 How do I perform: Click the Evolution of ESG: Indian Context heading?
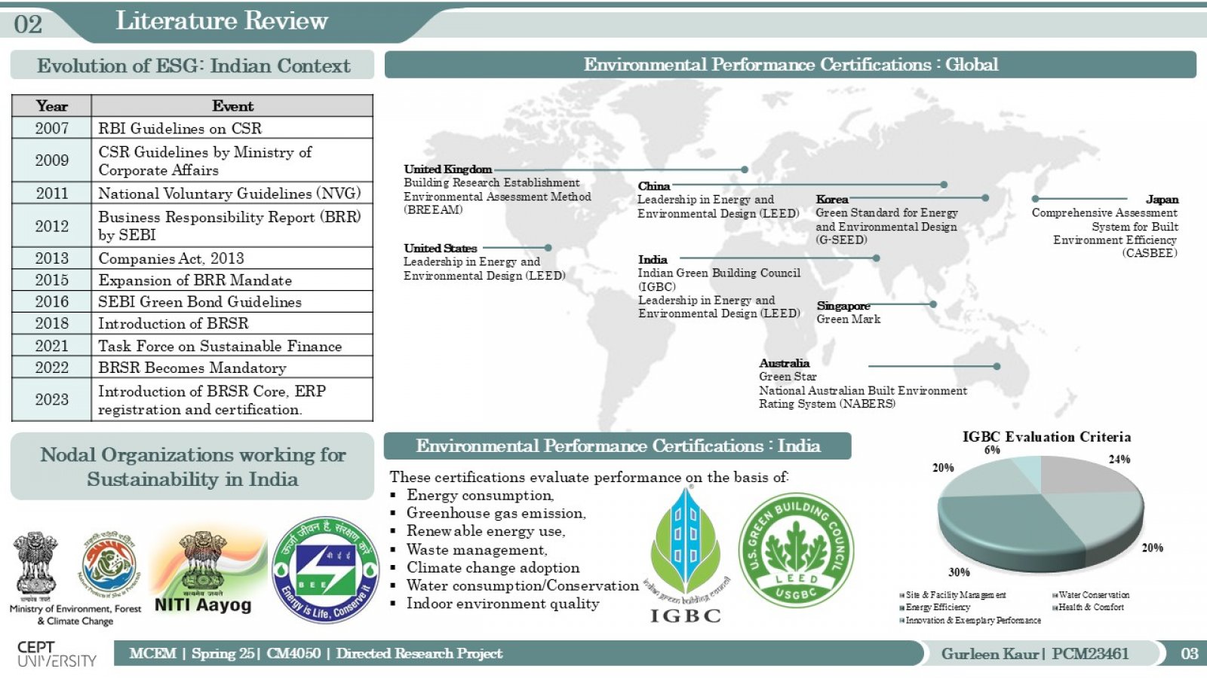(x=193, y=66)
